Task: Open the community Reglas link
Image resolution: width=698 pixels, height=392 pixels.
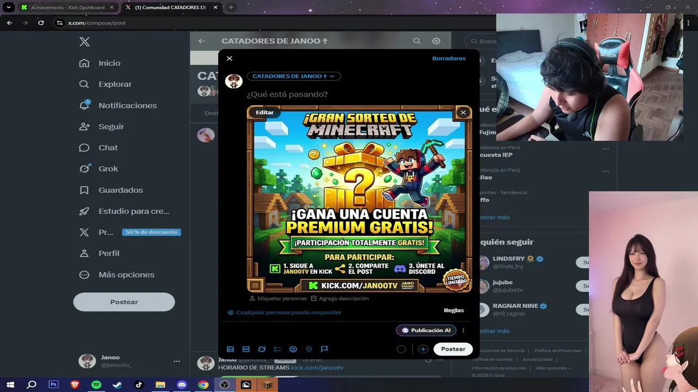Action: click(454, 310)
